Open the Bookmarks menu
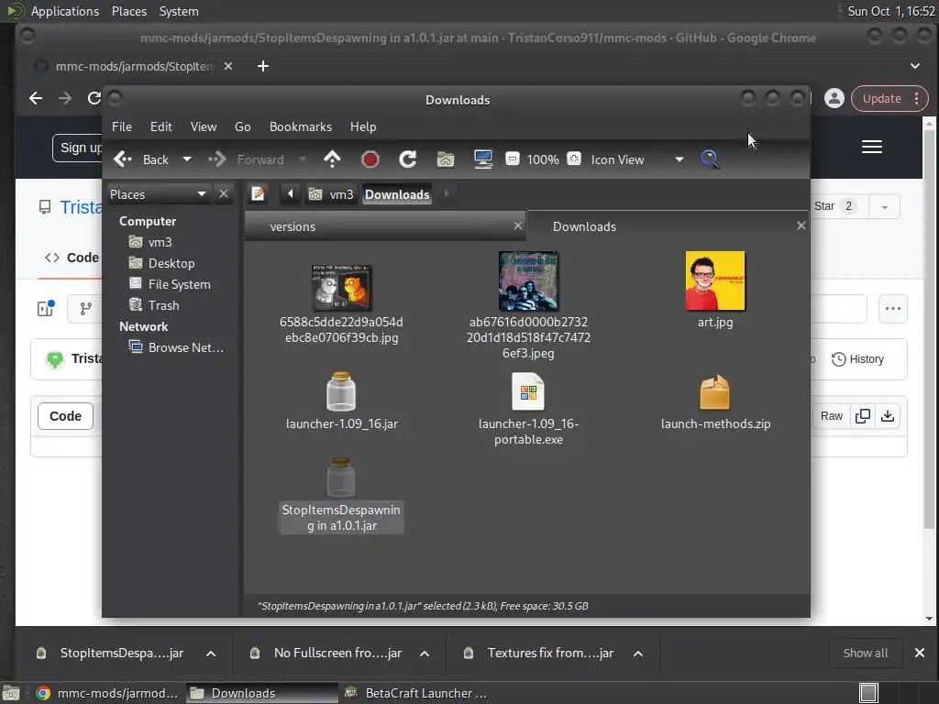Viewport: 939px width, 704px height. 301,126
